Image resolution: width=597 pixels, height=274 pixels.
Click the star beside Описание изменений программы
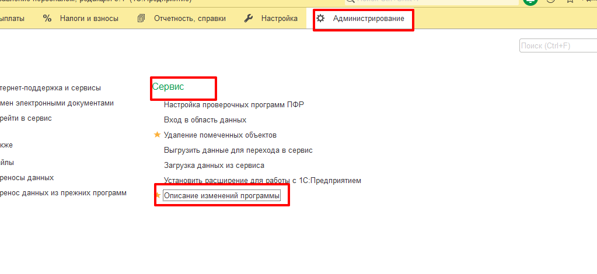click(157, 196)
